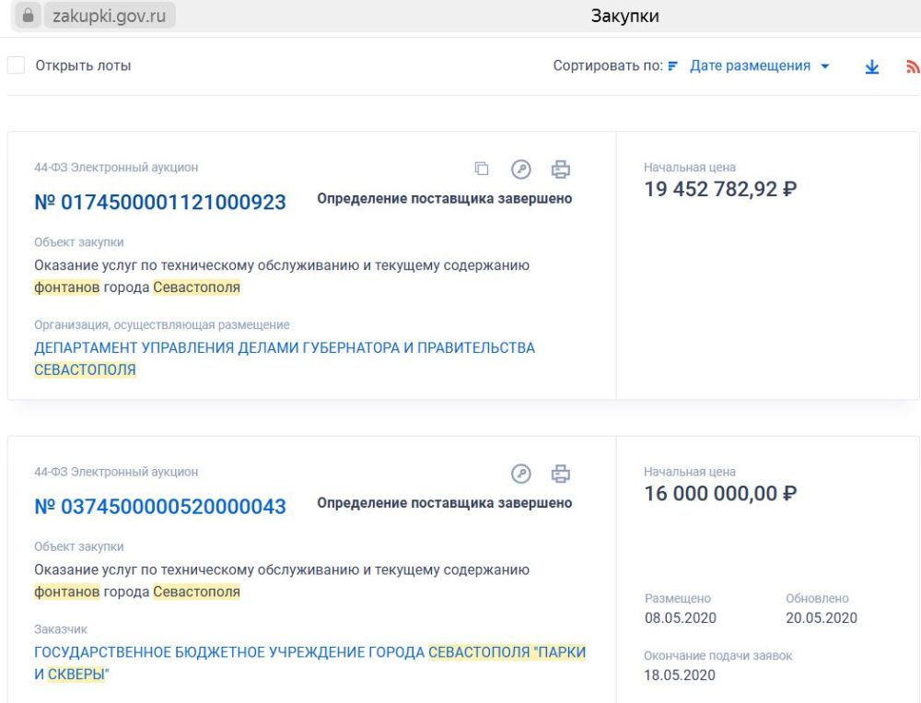The height and width of the screenshot is (703, 921).
Task: Click the electronic signature icon for purchase 0374500000520000043
Action: [x=521, y=474]
